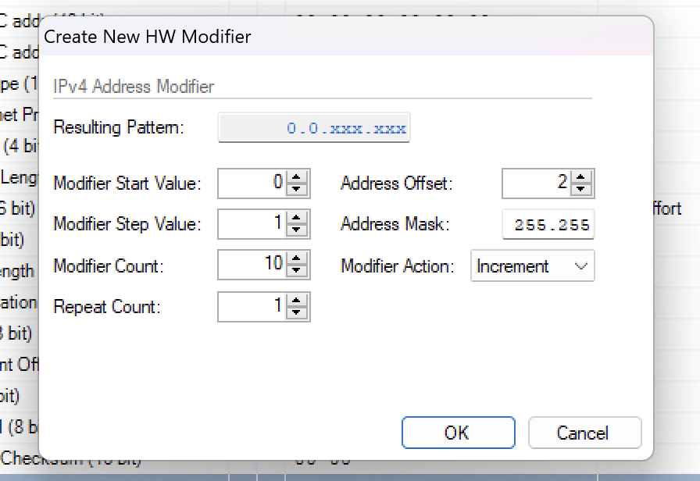Click the Resulting Pattern display field
This screenshot has height=481, width=700.
tap(313, 128)
